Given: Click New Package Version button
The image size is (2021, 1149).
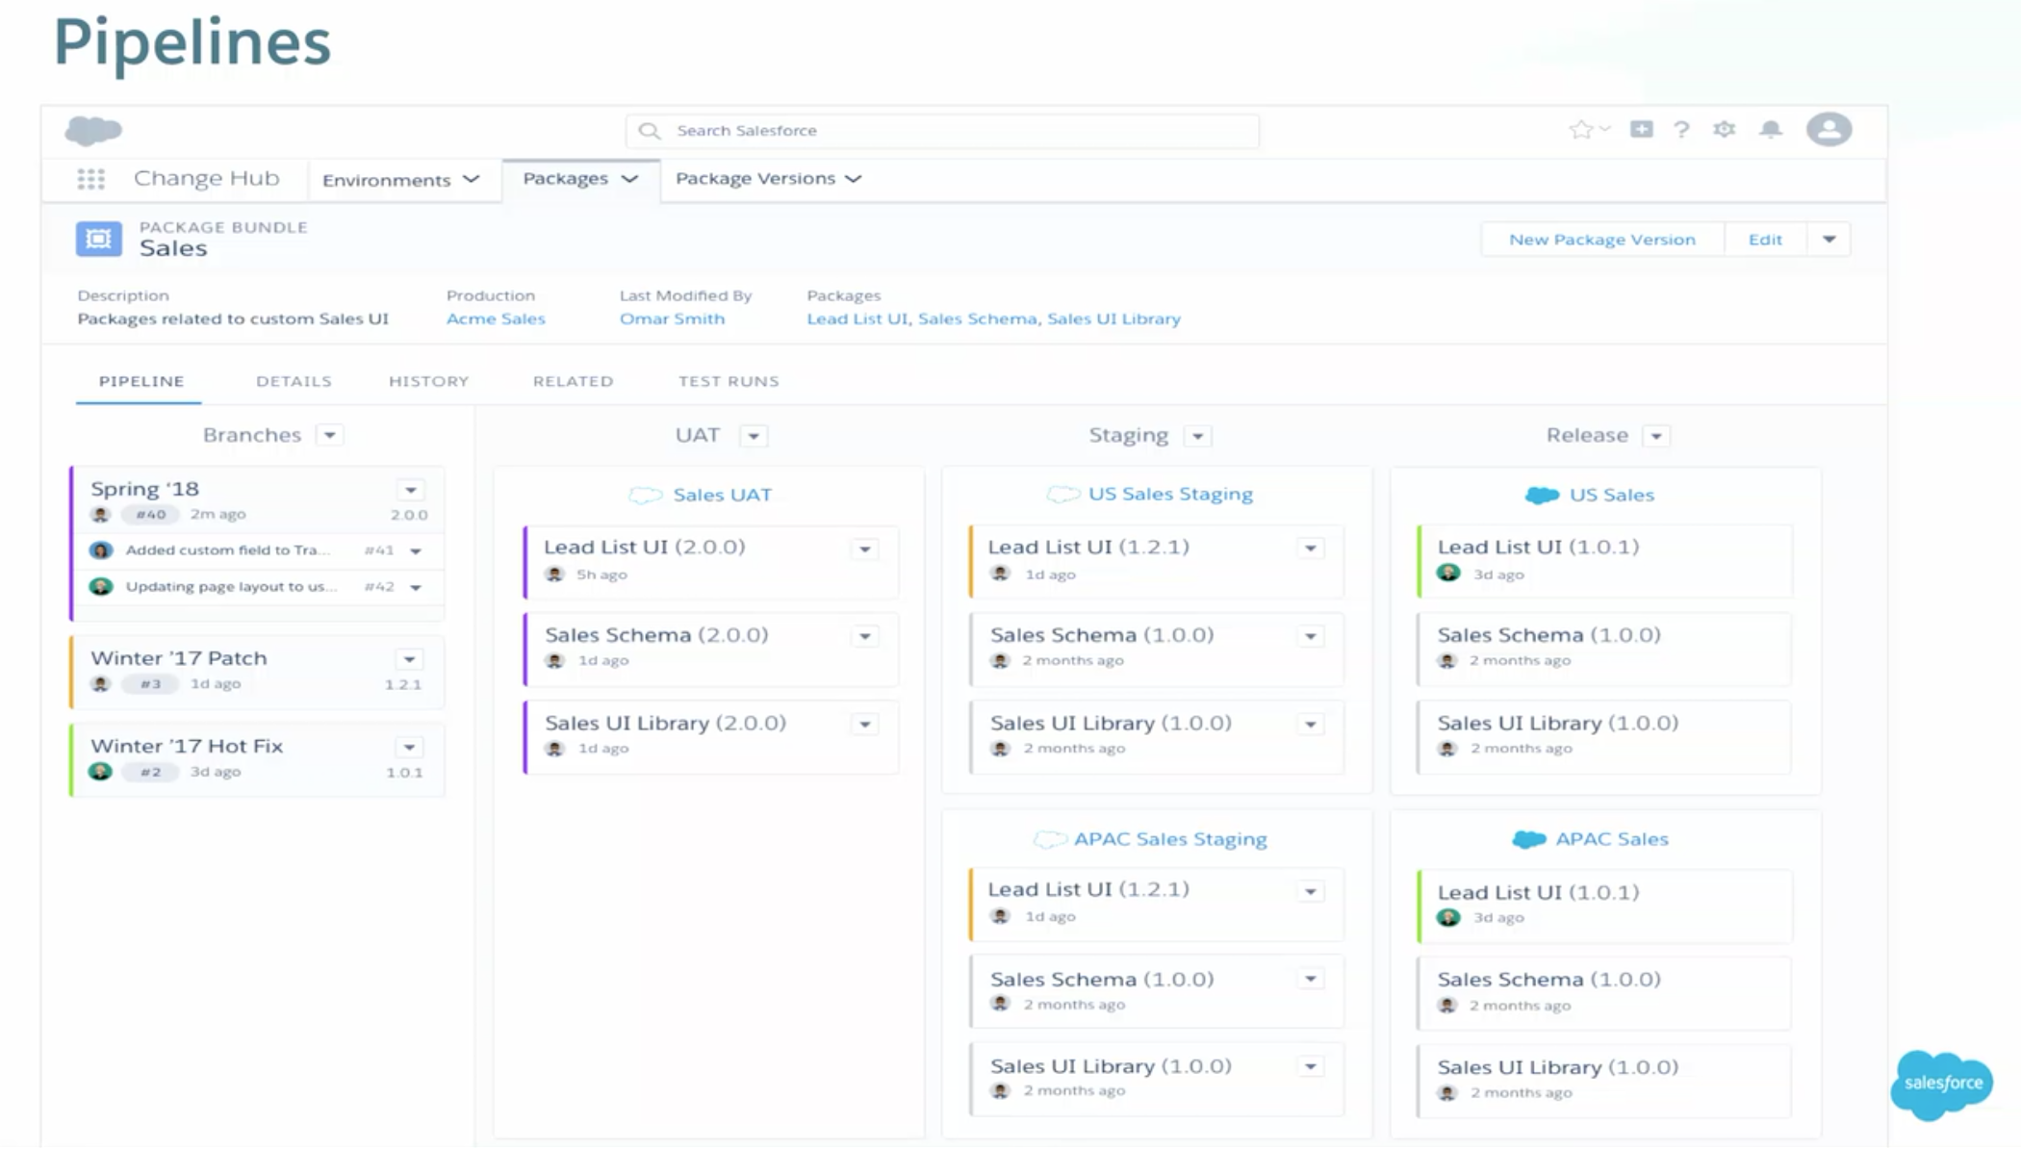Looking at the screenshot, I should [1602, 239].
